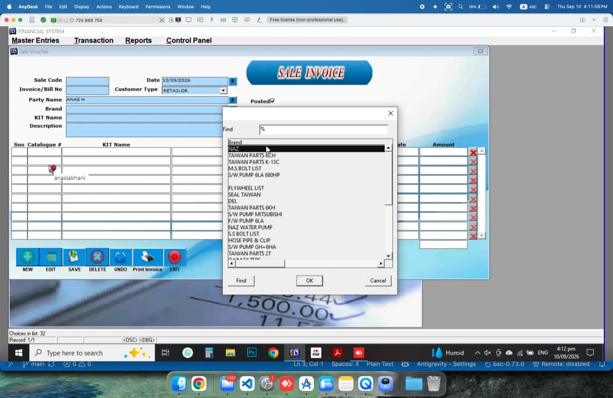613x398 pixels.
Task: Click the UNDO icon
Action: coord(120,257)
